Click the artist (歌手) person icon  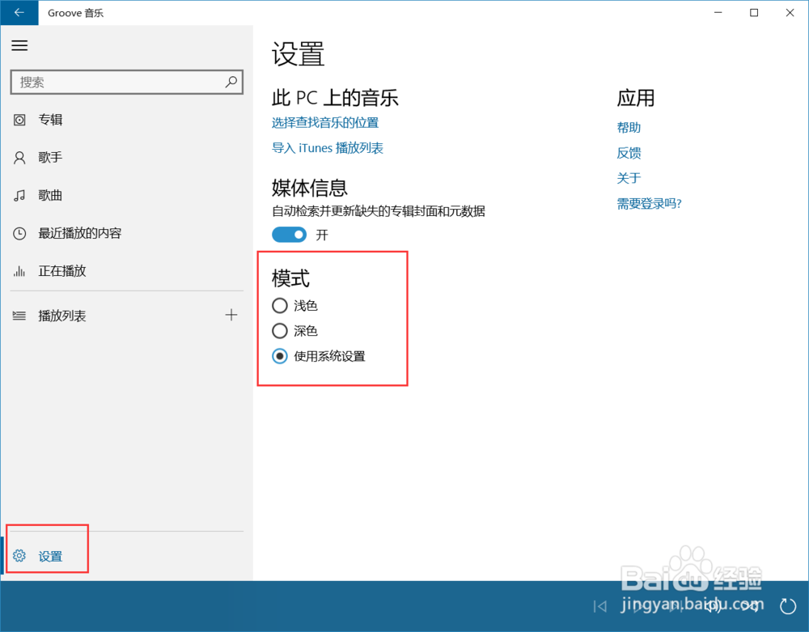pyautogui.click(x=19, y=157)
